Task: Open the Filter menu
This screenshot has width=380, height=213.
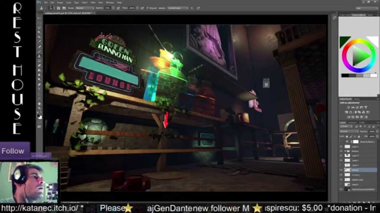Action: (x=93, y=2)
